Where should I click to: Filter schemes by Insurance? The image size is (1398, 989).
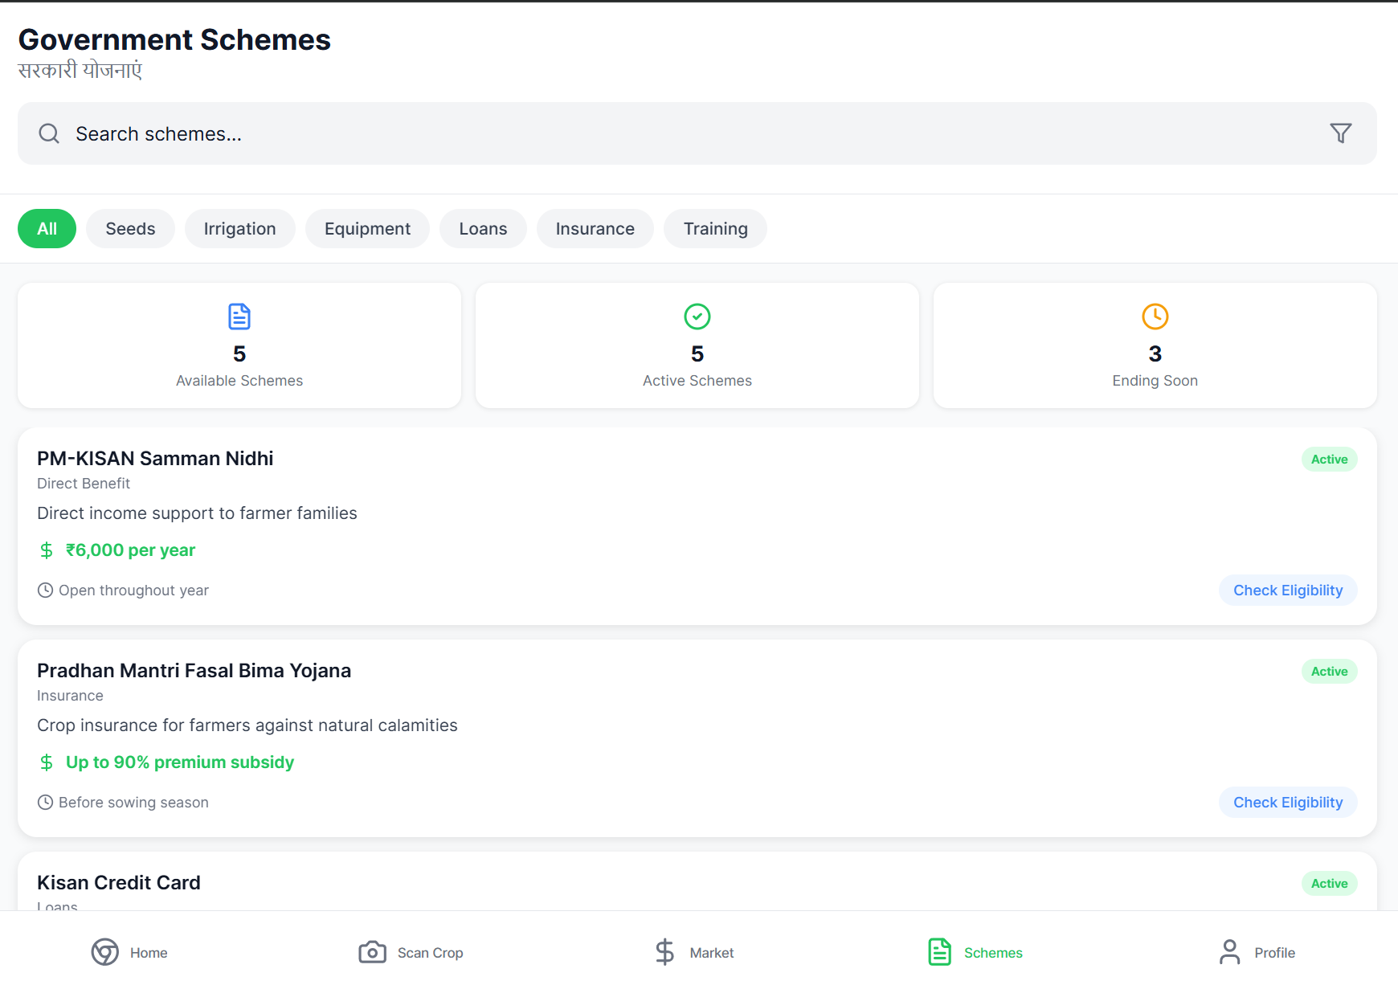(x=595, y=229)
